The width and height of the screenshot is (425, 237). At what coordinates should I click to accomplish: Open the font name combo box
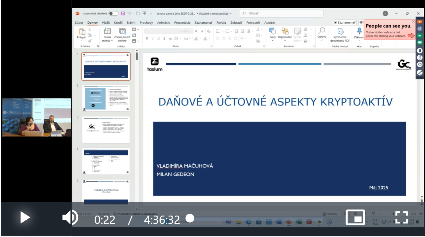163,31
